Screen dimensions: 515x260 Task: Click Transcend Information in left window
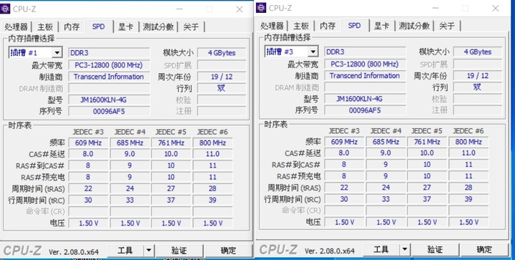coord(109,77)
